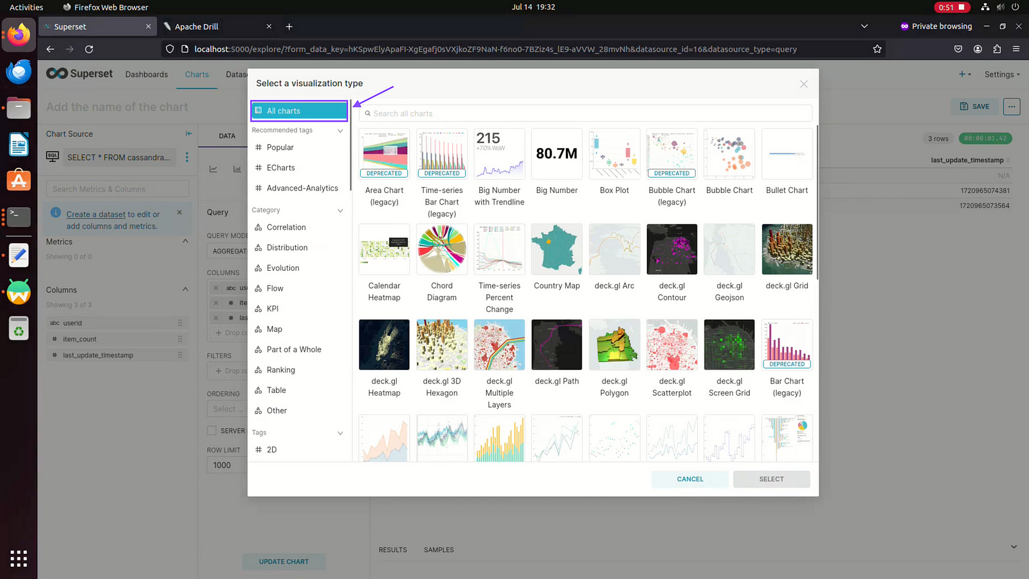Open Thunderbird from the Ubuntu dock
Image resolution: width=1029 pixels, height=579 pixels.
(19, 72)
